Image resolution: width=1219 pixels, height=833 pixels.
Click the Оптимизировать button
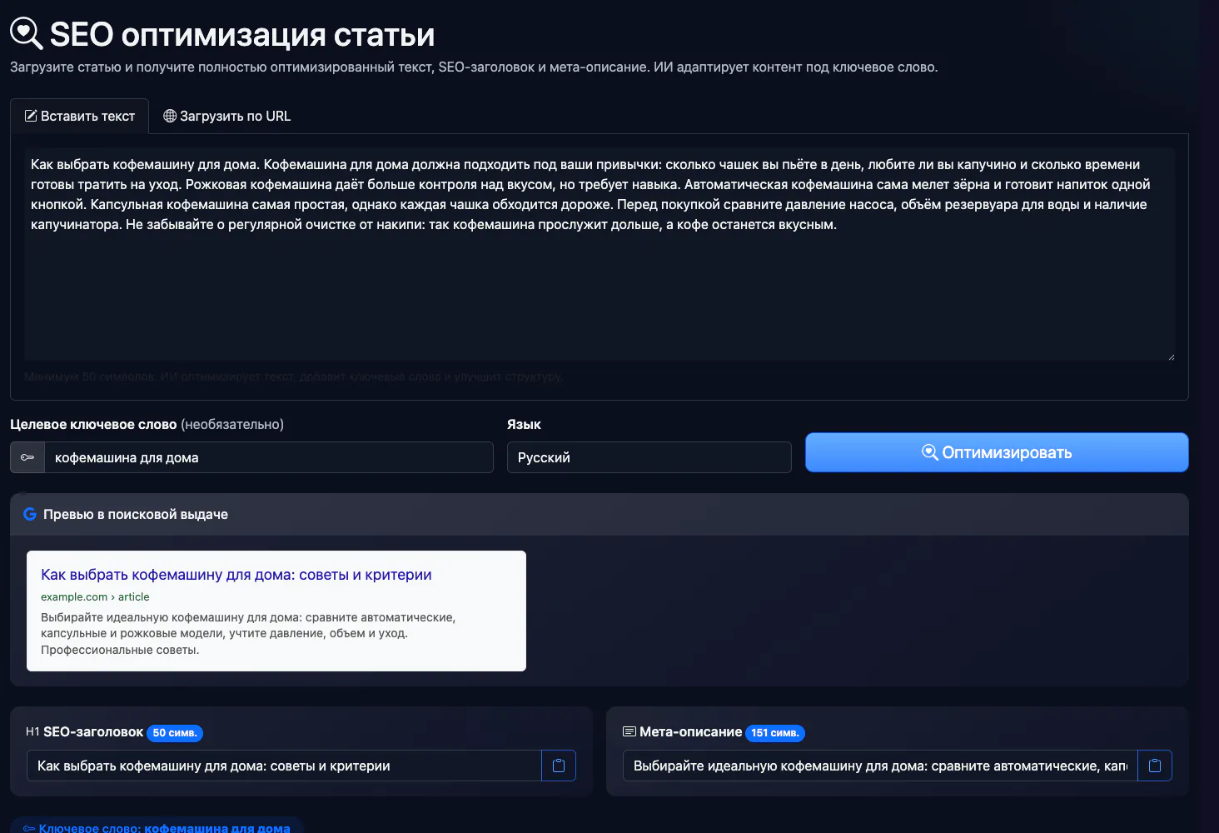(997, 452)
